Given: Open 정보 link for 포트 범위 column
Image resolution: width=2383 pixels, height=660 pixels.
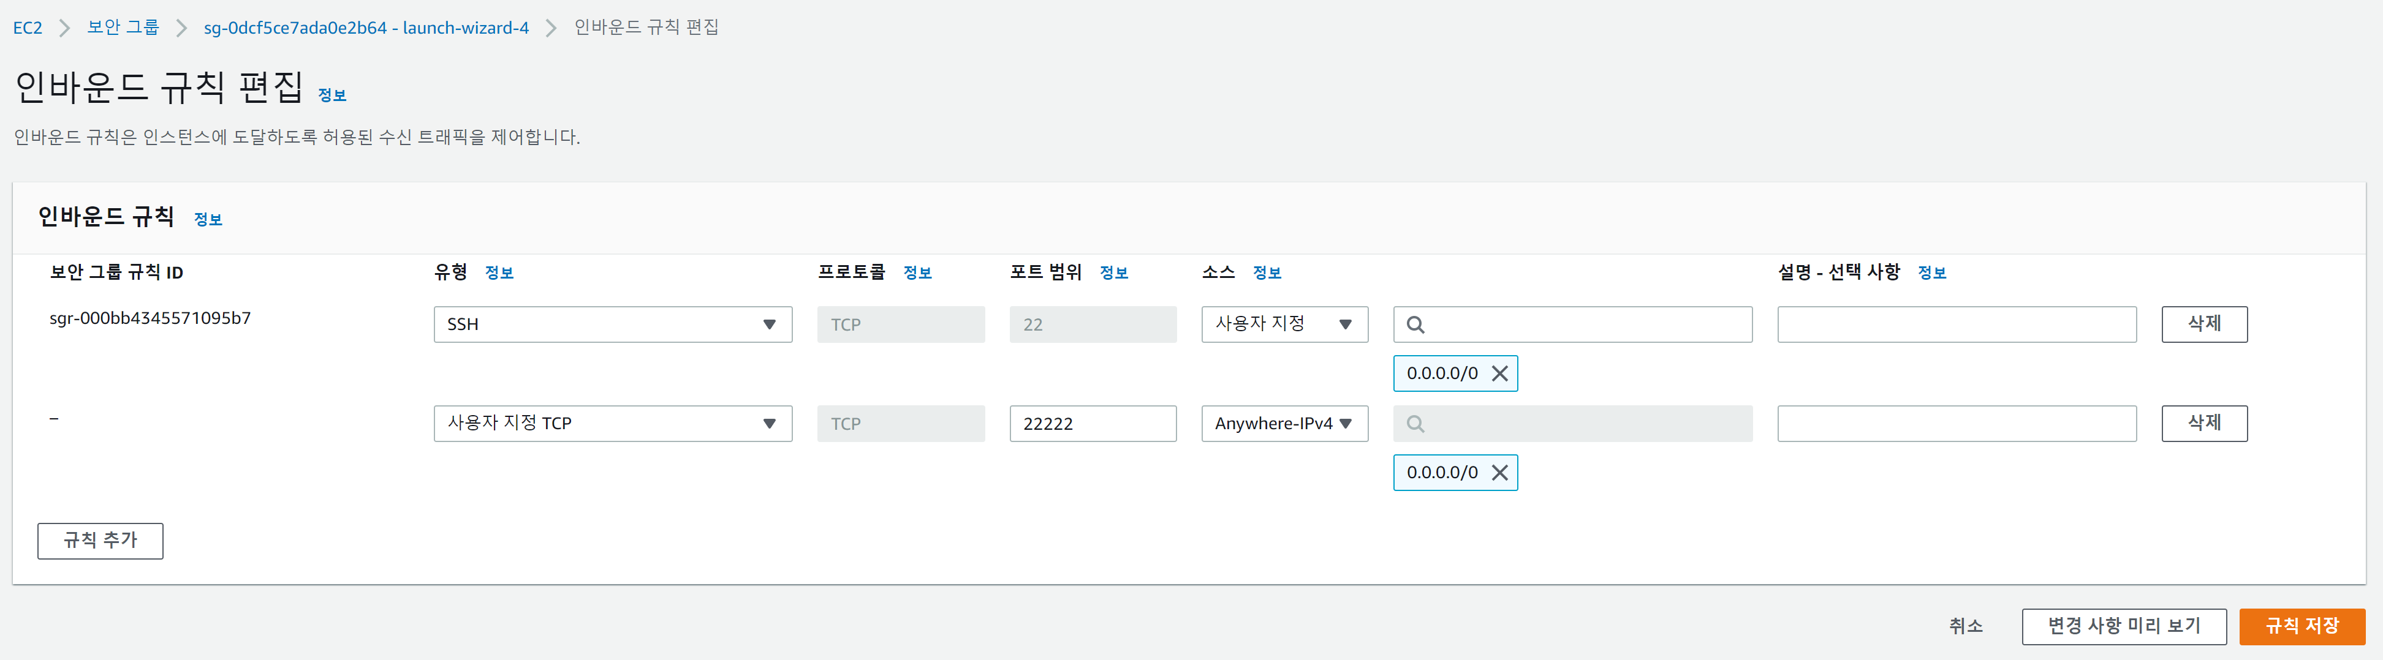Looking at the screenshot, I should [x=1114, y=272].
